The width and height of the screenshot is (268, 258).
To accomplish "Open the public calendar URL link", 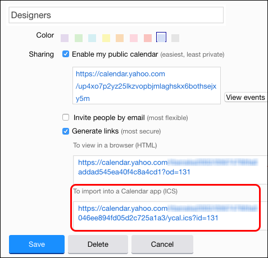I will 146,86.
